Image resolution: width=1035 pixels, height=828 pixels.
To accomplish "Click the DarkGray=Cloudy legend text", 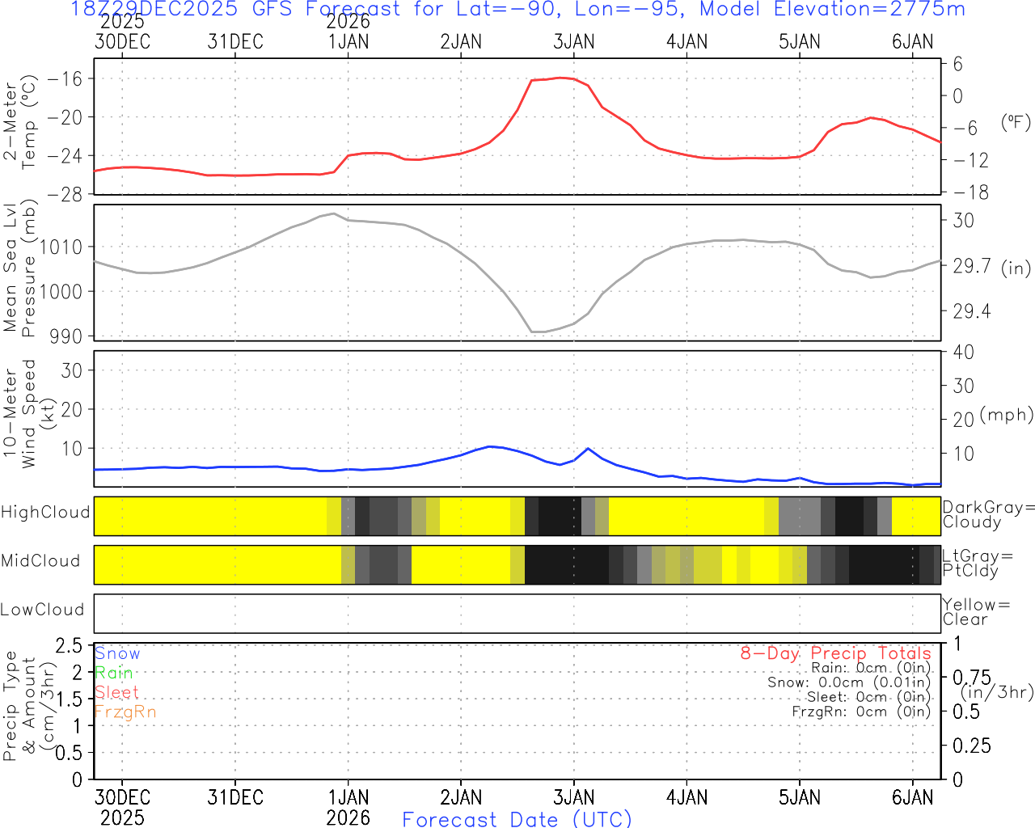I will (x=988, y=514).
